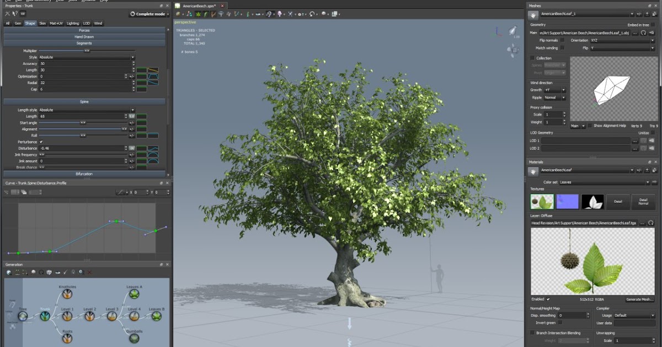Click the Leaves A generator node

134,293
